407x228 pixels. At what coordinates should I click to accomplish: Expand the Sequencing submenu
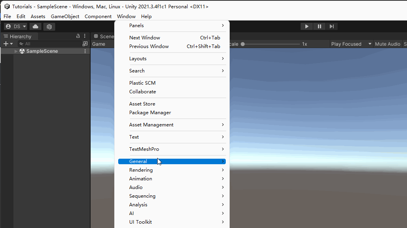[x=172, y=196]
